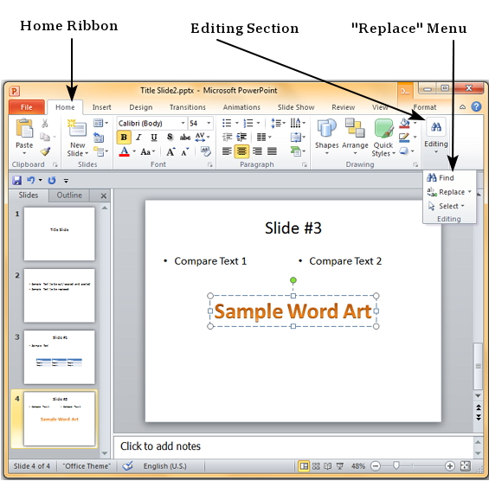Toggle Center text alignment
This screenshot has width=489, height=481.
coord(241,151)
